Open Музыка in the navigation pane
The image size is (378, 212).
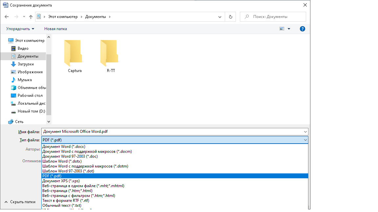[21, 80]
